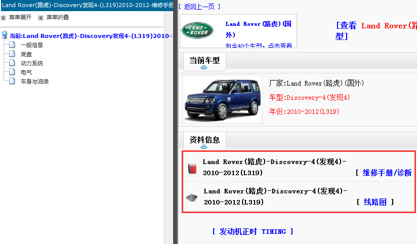The image size is (417, 244).
Task: Open the 维修手册/诊断 link
Action: point(387,173)
